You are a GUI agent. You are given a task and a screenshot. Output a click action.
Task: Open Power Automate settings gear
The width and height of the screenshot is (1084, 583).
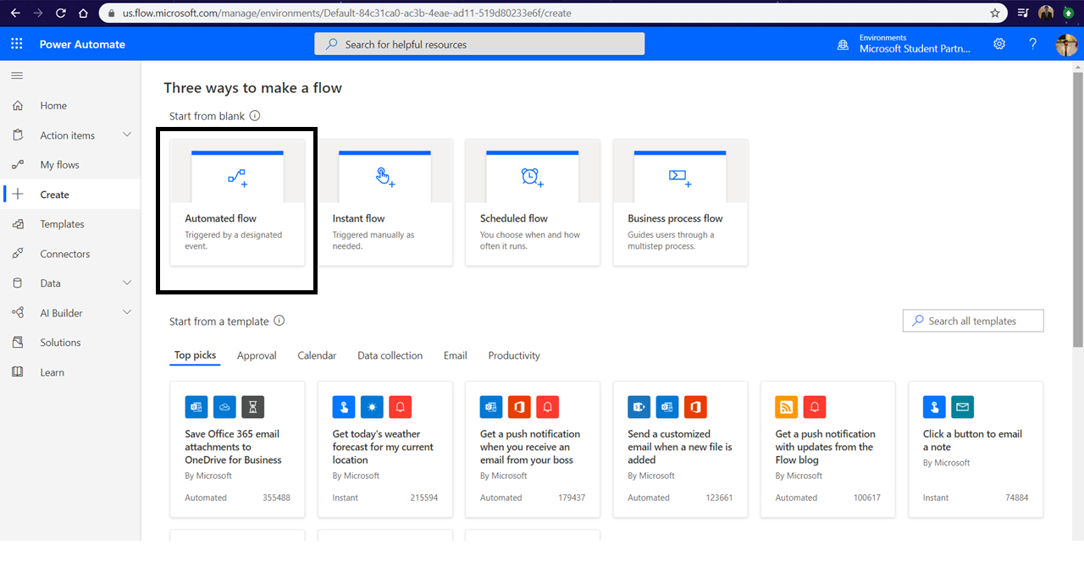point(999,43)
